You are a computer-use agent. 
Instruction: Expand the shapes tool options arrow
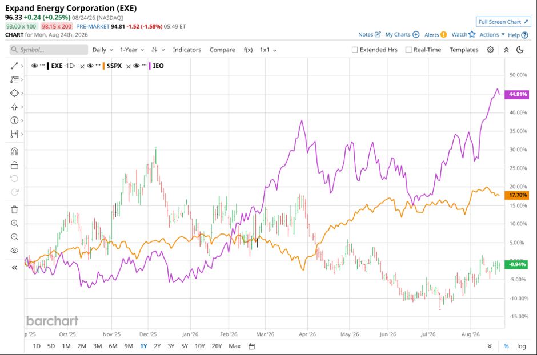pos(22,93)
